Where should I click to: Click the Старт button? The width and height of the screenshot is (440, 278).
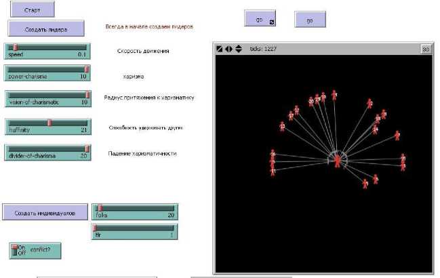tap(33, 9)
